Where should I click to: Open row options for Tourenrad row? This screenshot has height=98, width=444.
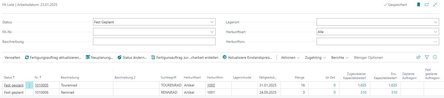29,85
